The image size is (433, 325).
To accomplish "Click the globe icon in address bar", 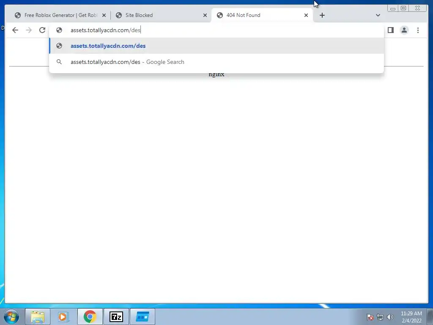I will 59,30.
